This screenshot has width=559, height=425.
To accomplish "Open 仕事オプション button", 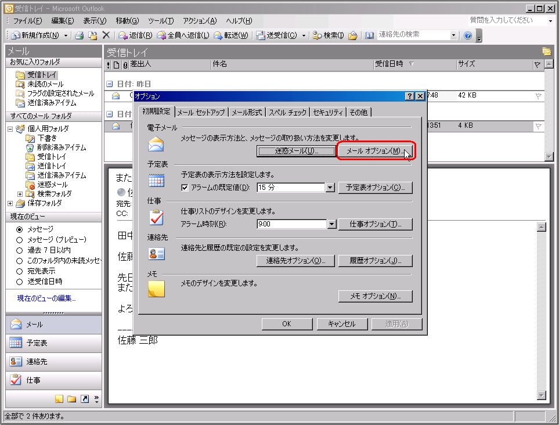I will [x=376, y=224].
